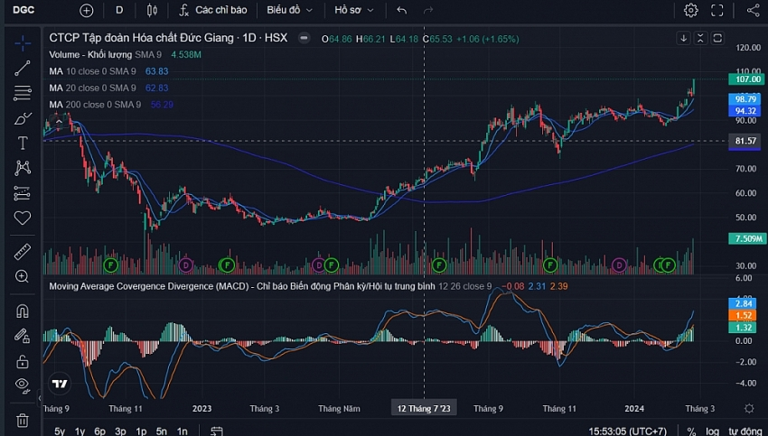Toggle log scale at bottom right
The width and height of the screenshot is (768, 436).
713,431
